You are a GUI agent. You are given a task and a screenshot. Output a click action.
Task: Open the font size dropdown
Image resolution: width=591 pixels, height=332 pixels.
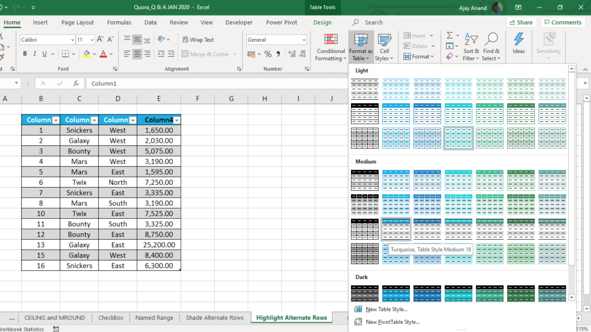coord(92,40)
